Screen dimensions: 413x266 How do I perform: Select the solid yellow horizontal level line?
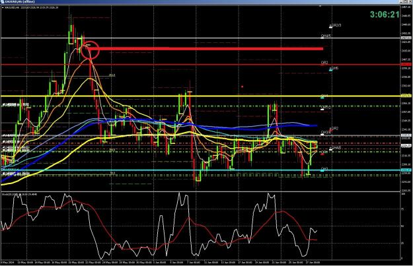click(200, 96)
